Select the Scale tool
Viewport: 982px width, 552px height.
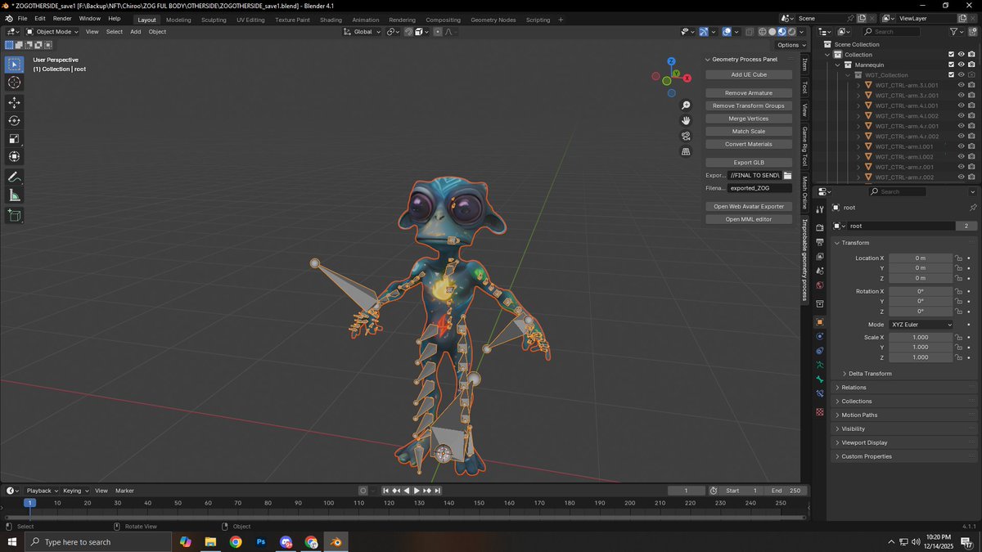pos(15,138)
